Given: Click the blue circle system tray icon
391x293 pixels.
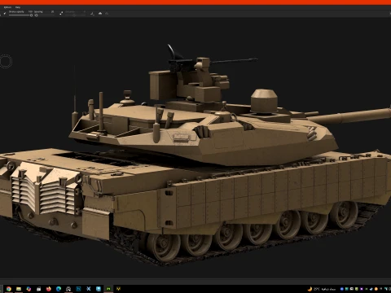Looking at the screenshot, I should click(x=342, y=289).
